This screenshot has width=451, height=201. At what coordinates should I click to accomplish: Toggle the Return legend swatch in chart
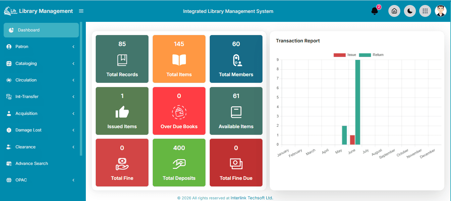click(365, 55)
